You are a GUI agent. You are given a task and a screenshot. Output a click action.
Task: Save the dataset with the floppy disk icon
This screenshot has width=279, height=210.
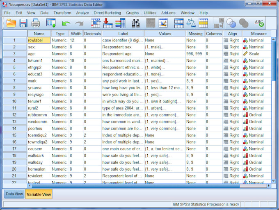point(23,23)
